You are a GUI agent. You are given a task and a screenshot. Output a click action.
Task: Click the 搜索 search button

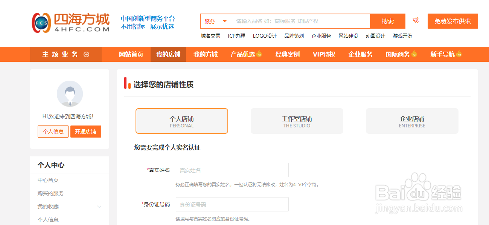(388, 21)
